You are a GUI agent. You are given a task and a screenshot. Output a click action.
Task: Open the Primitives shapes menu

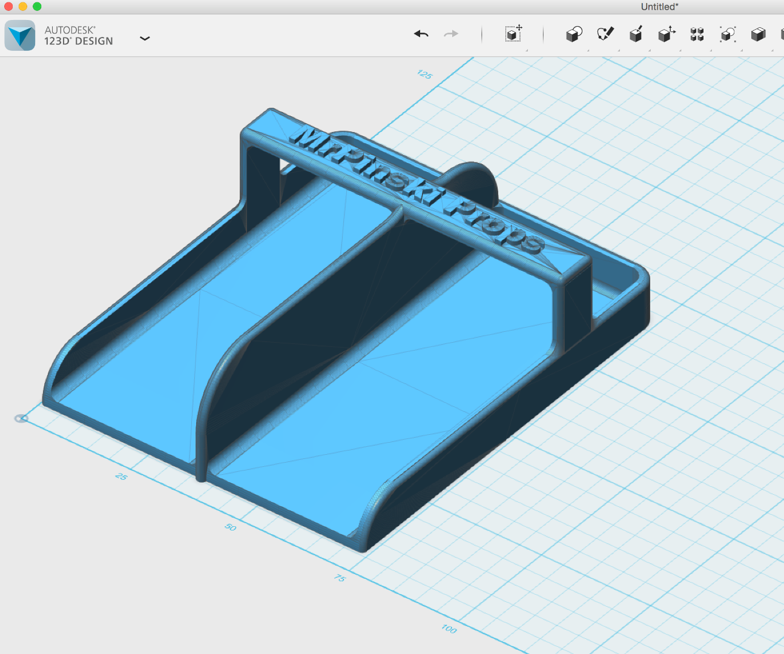(x=574, y=34)
